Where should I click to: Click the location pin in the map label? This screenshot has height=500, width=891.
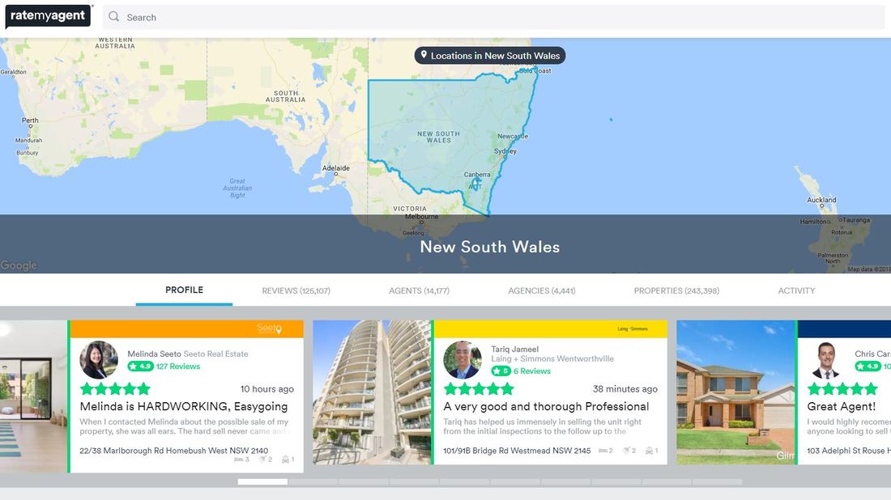[x=424, y=55]
